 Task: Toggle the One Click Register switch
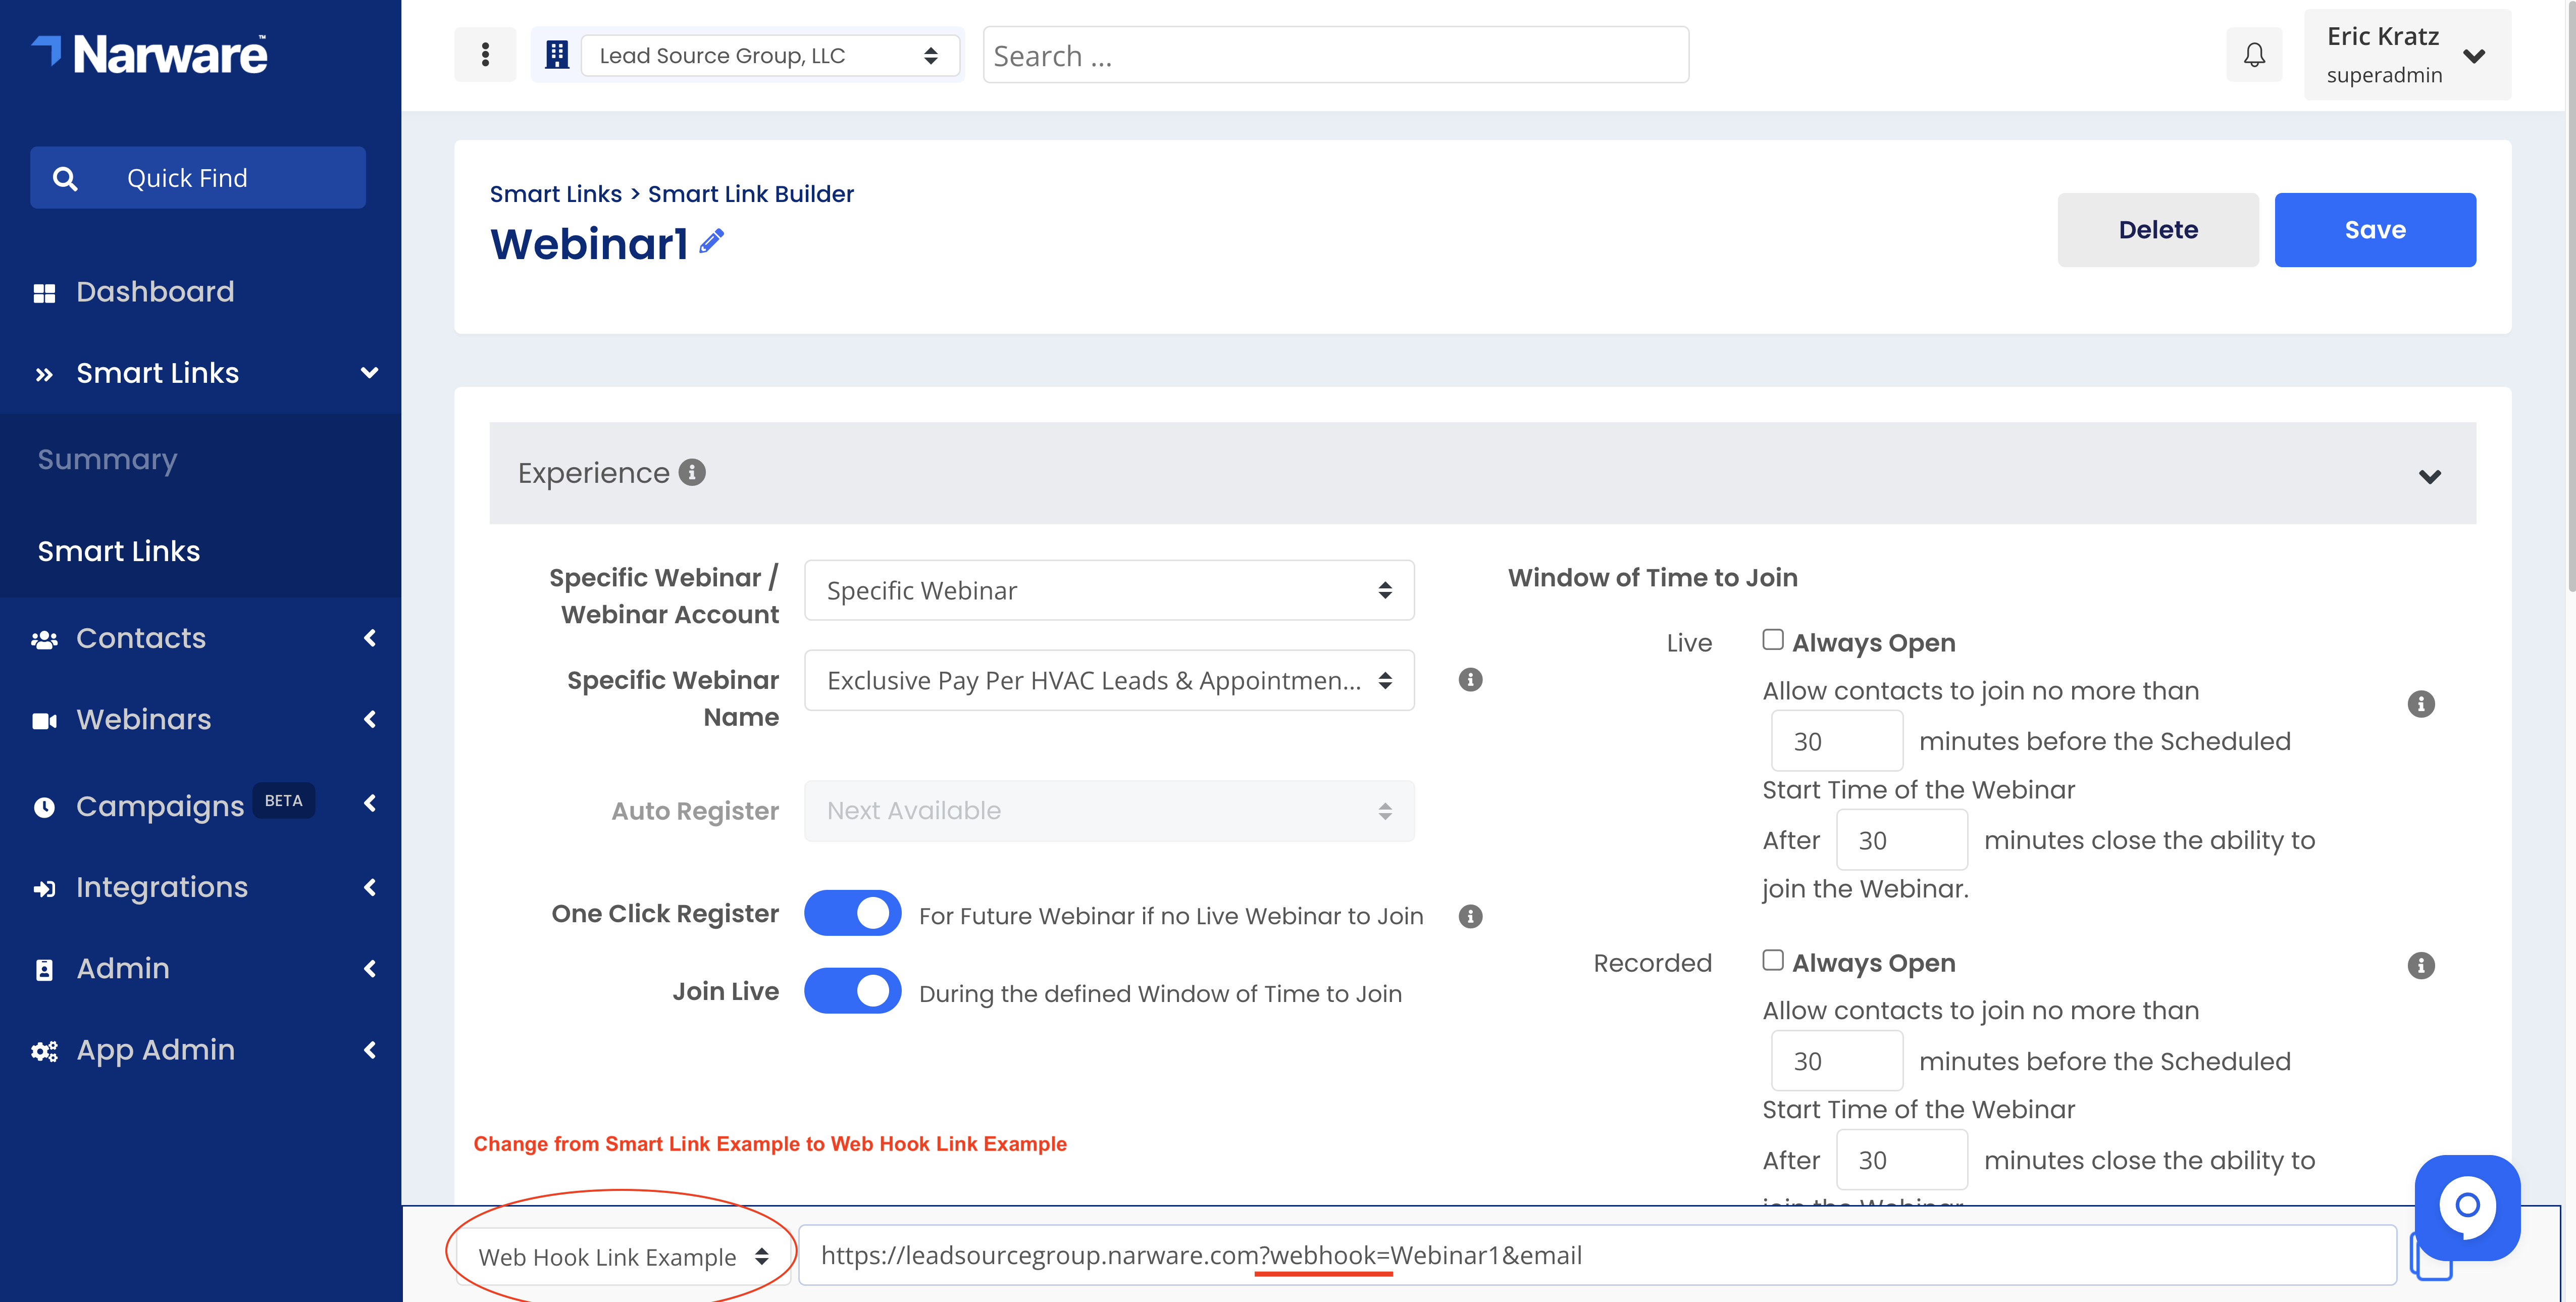coord(852,913)
